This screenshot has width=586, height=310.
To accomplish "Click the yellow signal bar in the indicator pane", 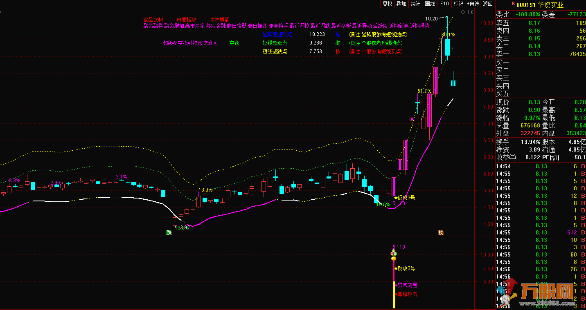I will tap(394, 295).
